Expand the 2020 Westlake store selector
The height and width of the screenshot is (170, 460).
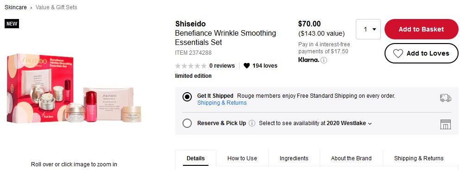click(x=349, y=123)
